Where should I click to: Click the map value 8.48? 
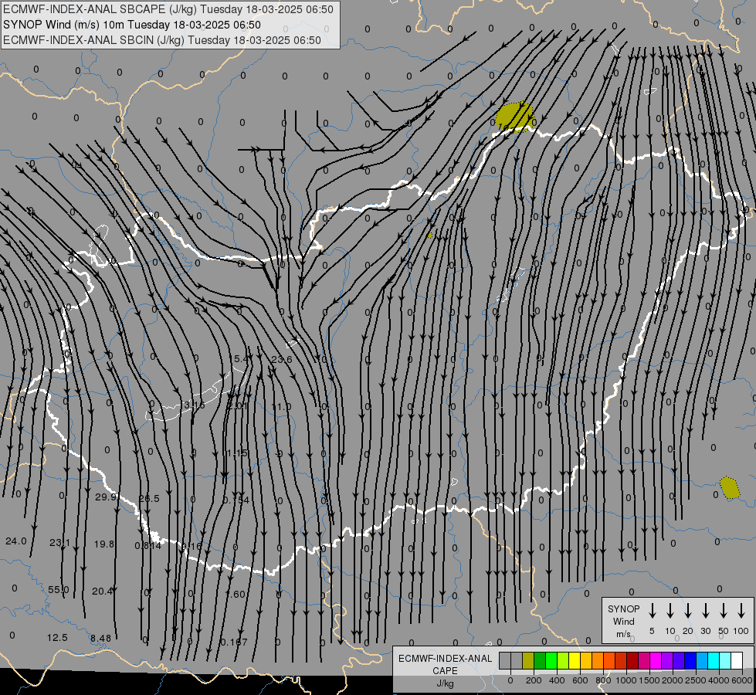pos(100,639)
